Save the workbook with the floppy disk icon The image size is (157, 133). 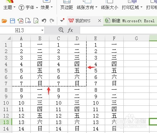13,21
